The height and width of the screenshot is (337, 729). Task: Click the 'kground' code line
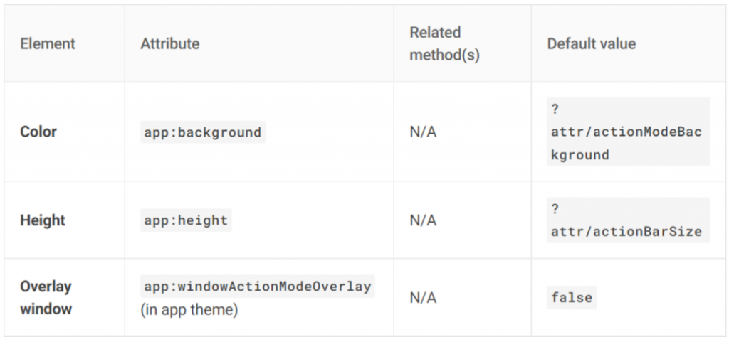[x=580, y=154]
